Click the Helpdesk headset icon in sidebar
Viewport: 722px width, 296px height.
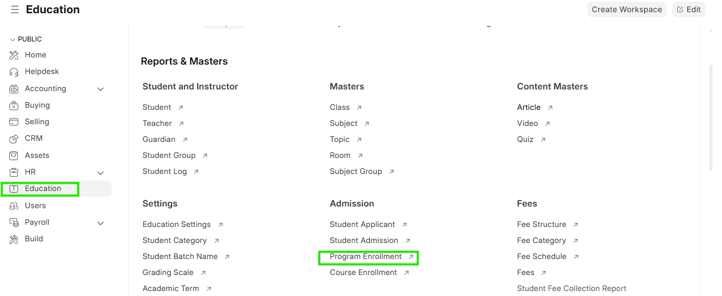tap(14, 72)
